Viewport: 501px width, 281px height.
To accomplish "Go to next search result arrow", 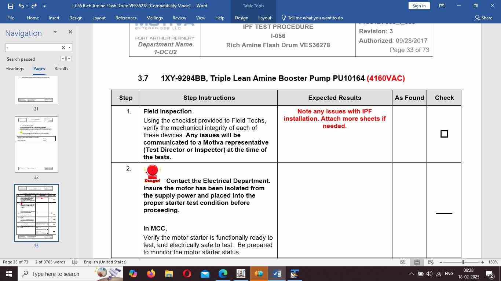I will pyautogui.click(x=69, y=59).
